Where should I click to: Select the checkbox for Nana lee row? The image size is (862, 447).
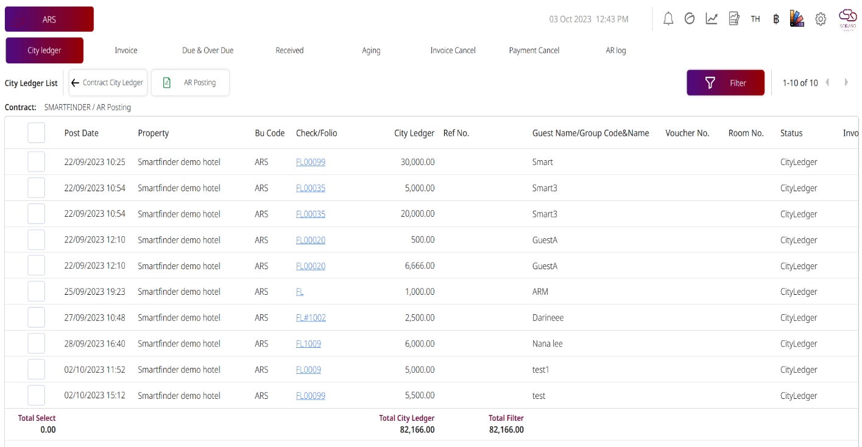(37, 343)
